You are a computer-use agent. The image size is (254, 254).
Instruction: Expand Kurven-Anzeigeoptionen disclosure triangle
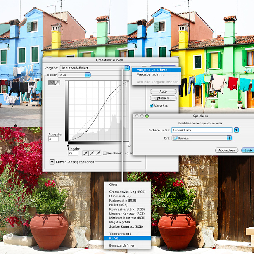(x=52, y=162)
